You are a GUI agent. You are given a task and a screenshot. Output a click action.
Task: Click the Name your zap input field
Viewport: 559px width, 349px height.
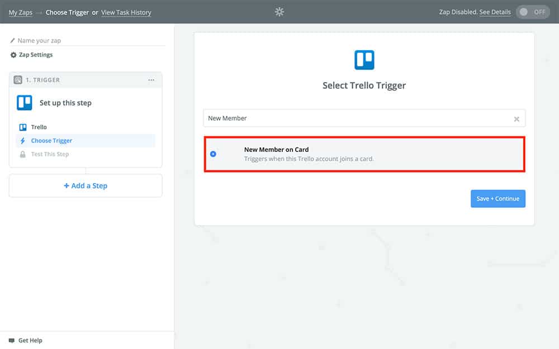89,41
